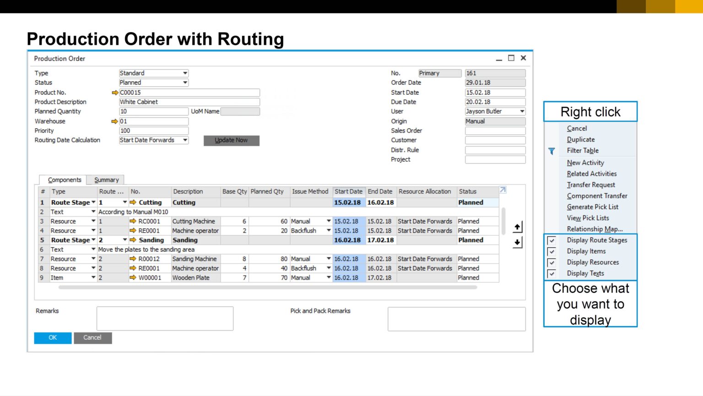Click the expand grid arrow above the components table
Screen dimensions: 703x396
[503, 190]
